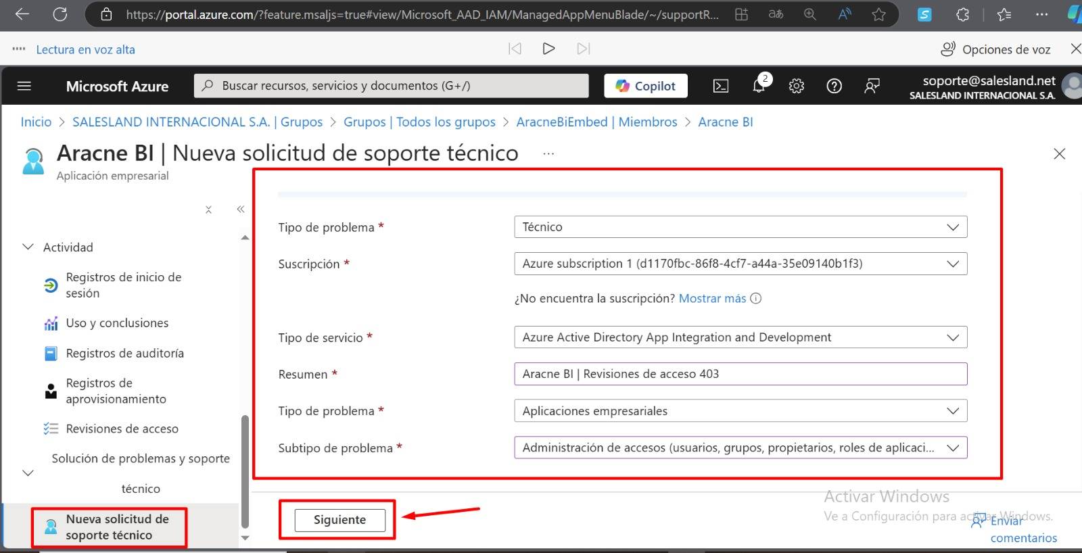Open the Tipo de servicio dropdown

(740, 337)
